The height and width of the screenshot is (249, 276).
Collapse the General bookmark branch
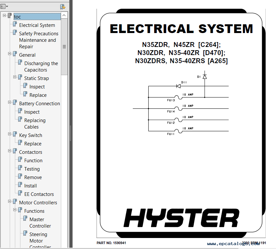[x=9, y=54]
